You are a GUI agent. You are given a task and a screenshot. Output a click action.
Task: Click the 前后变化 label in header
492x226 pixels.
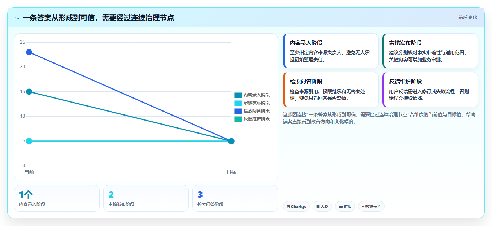(467, 17)
